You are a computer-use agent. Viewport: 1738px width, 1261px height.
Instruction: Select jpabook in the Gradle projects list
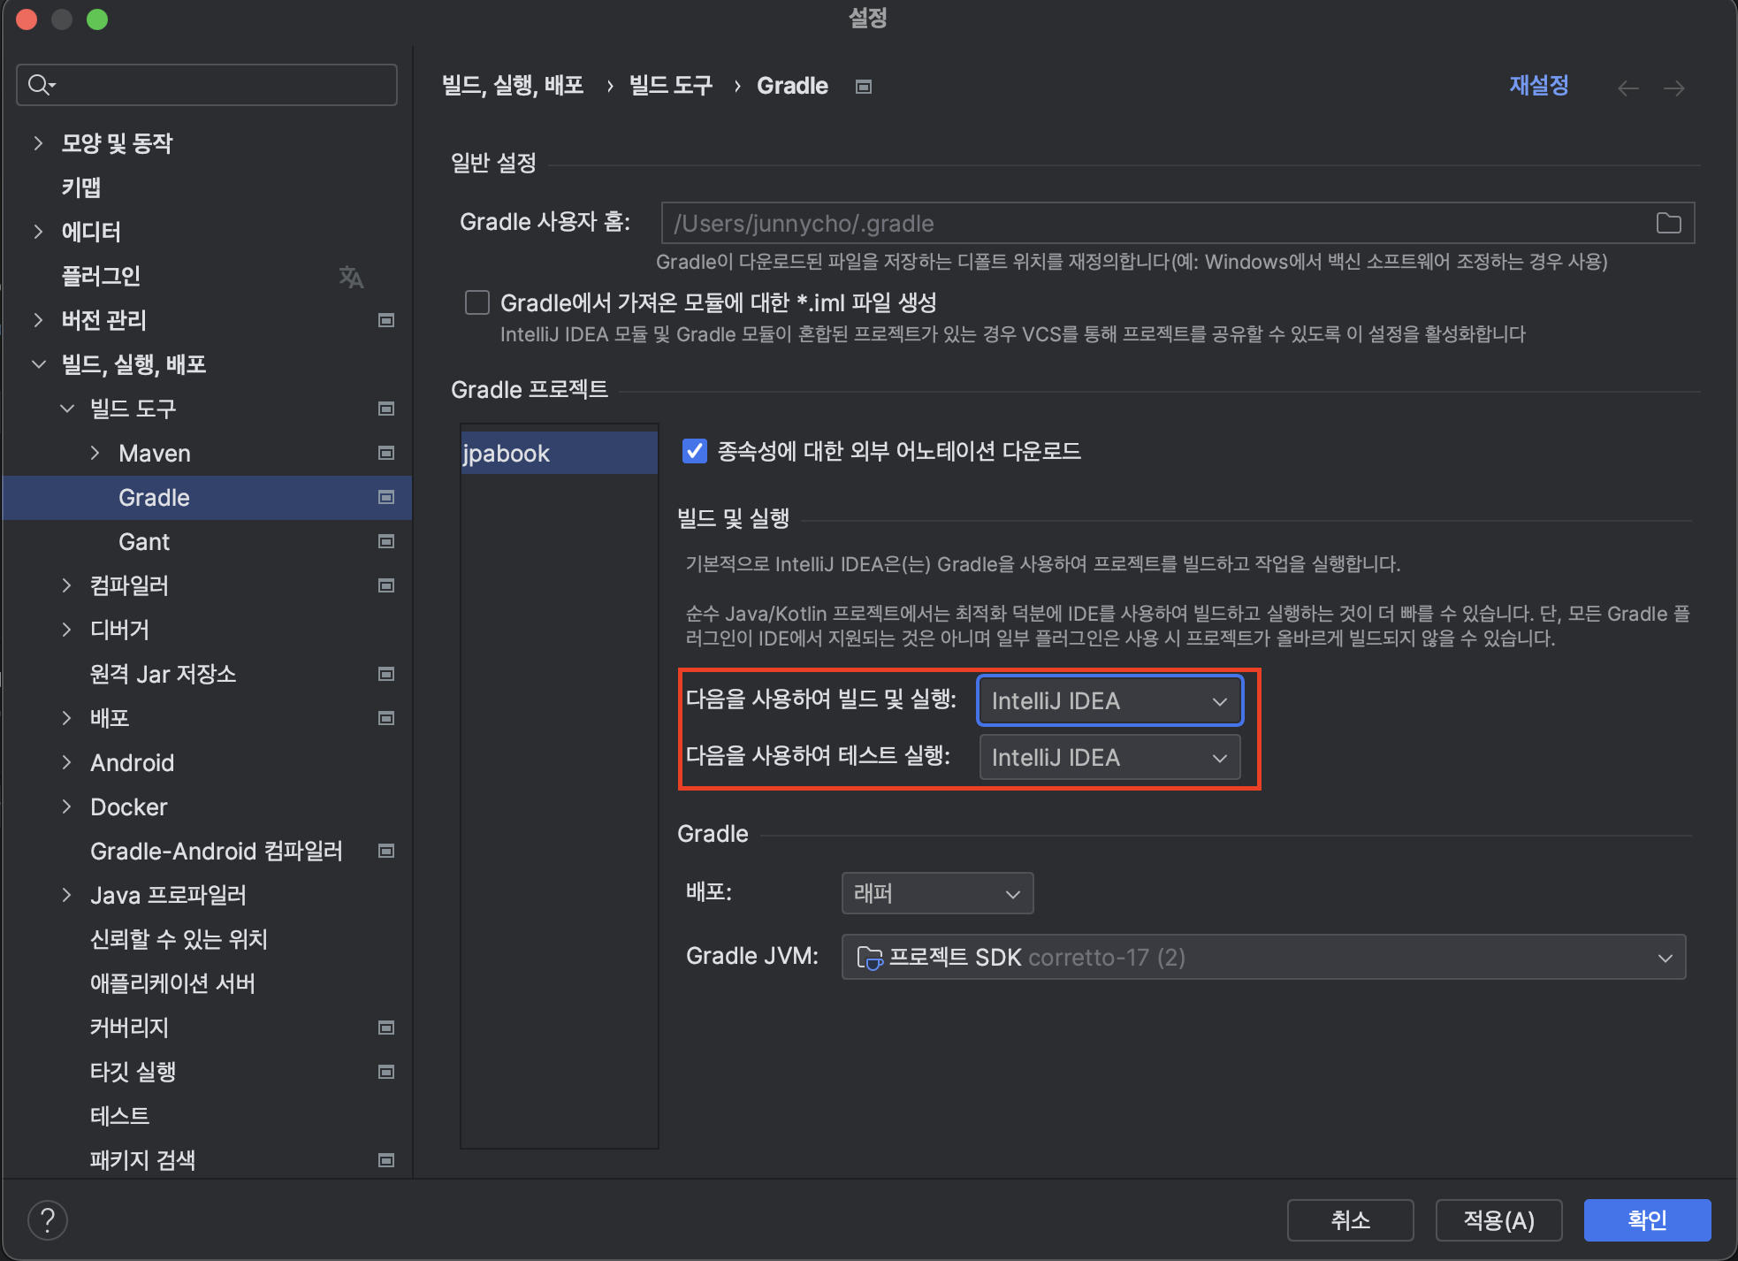(507, 454)
